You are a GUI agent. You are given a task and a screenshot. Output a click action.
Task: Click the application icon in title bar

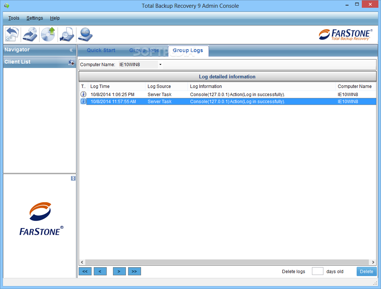point(7,5)
